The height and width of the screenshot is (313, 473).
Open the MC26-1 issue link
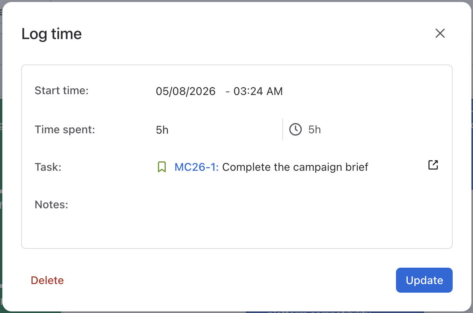click(197, 167)
